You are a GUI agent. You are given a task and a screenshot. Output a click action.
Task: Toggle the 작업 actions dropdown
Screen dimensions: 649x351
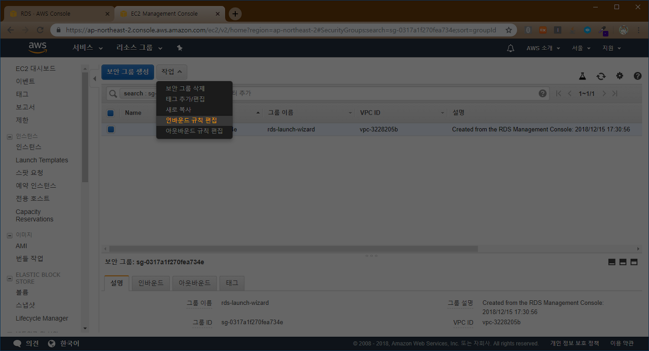172,72
